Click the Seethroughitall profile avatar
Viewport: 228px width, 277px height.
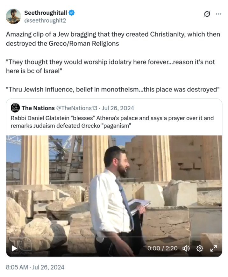pos(13,17)
